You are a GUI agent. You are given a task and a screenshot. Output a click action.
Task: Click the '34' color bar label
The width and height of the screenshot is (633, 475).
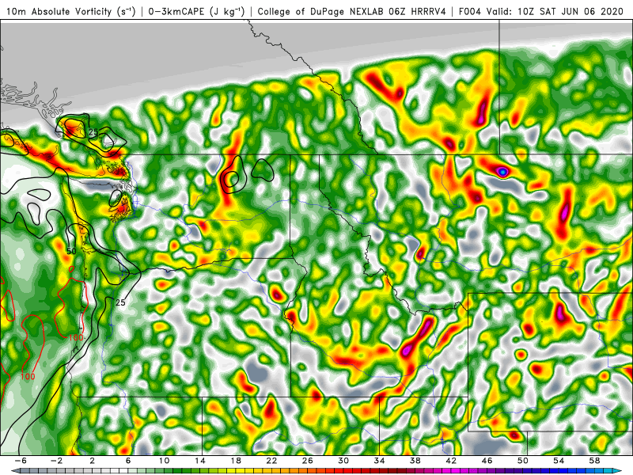pyautogui.click(x=379, y=461)
